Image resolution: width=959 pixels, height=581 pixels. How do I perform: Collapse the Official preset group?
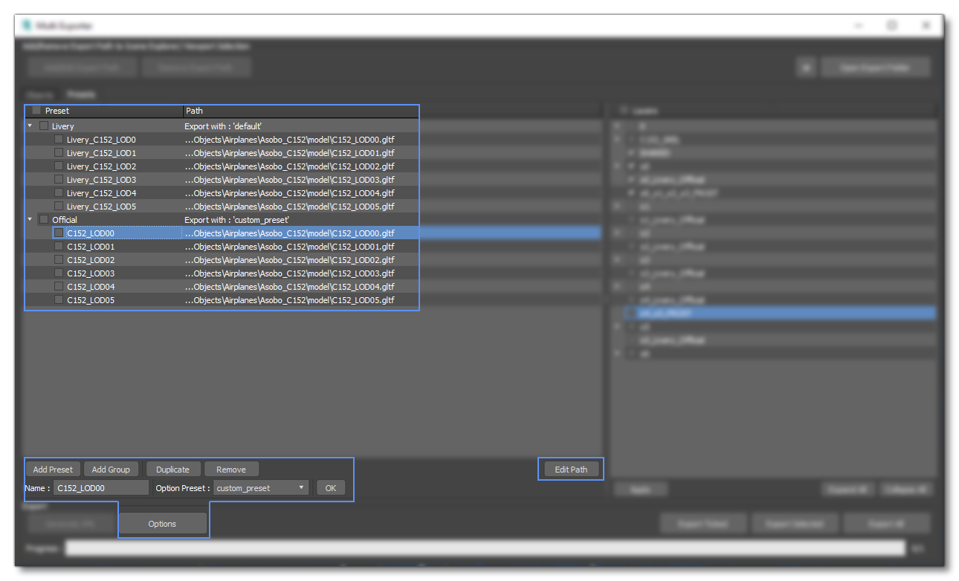click(x=30, y=219)
